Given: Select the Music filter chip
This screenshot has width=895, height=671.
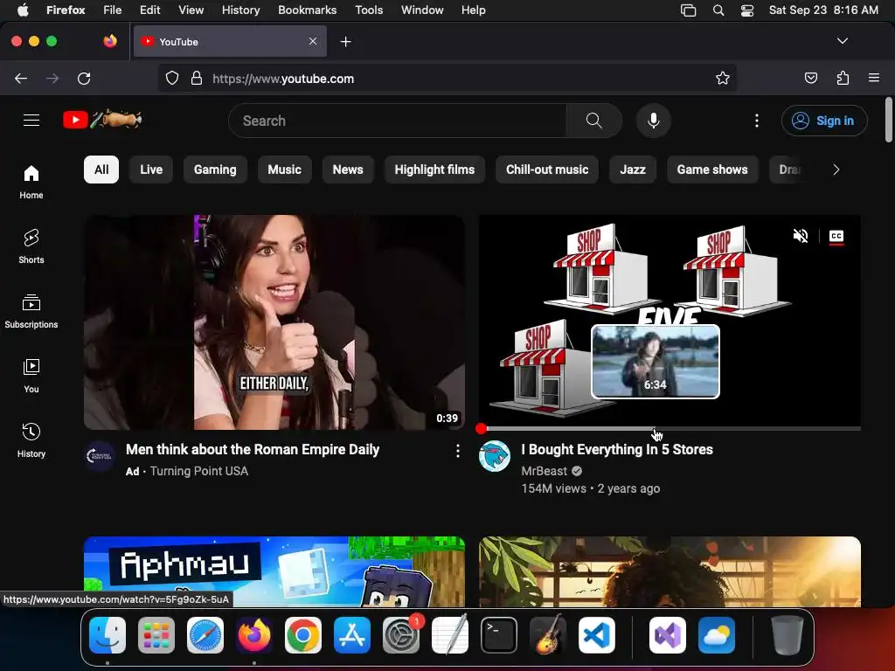Looking at the screenshot, I should tap(284, 169).
